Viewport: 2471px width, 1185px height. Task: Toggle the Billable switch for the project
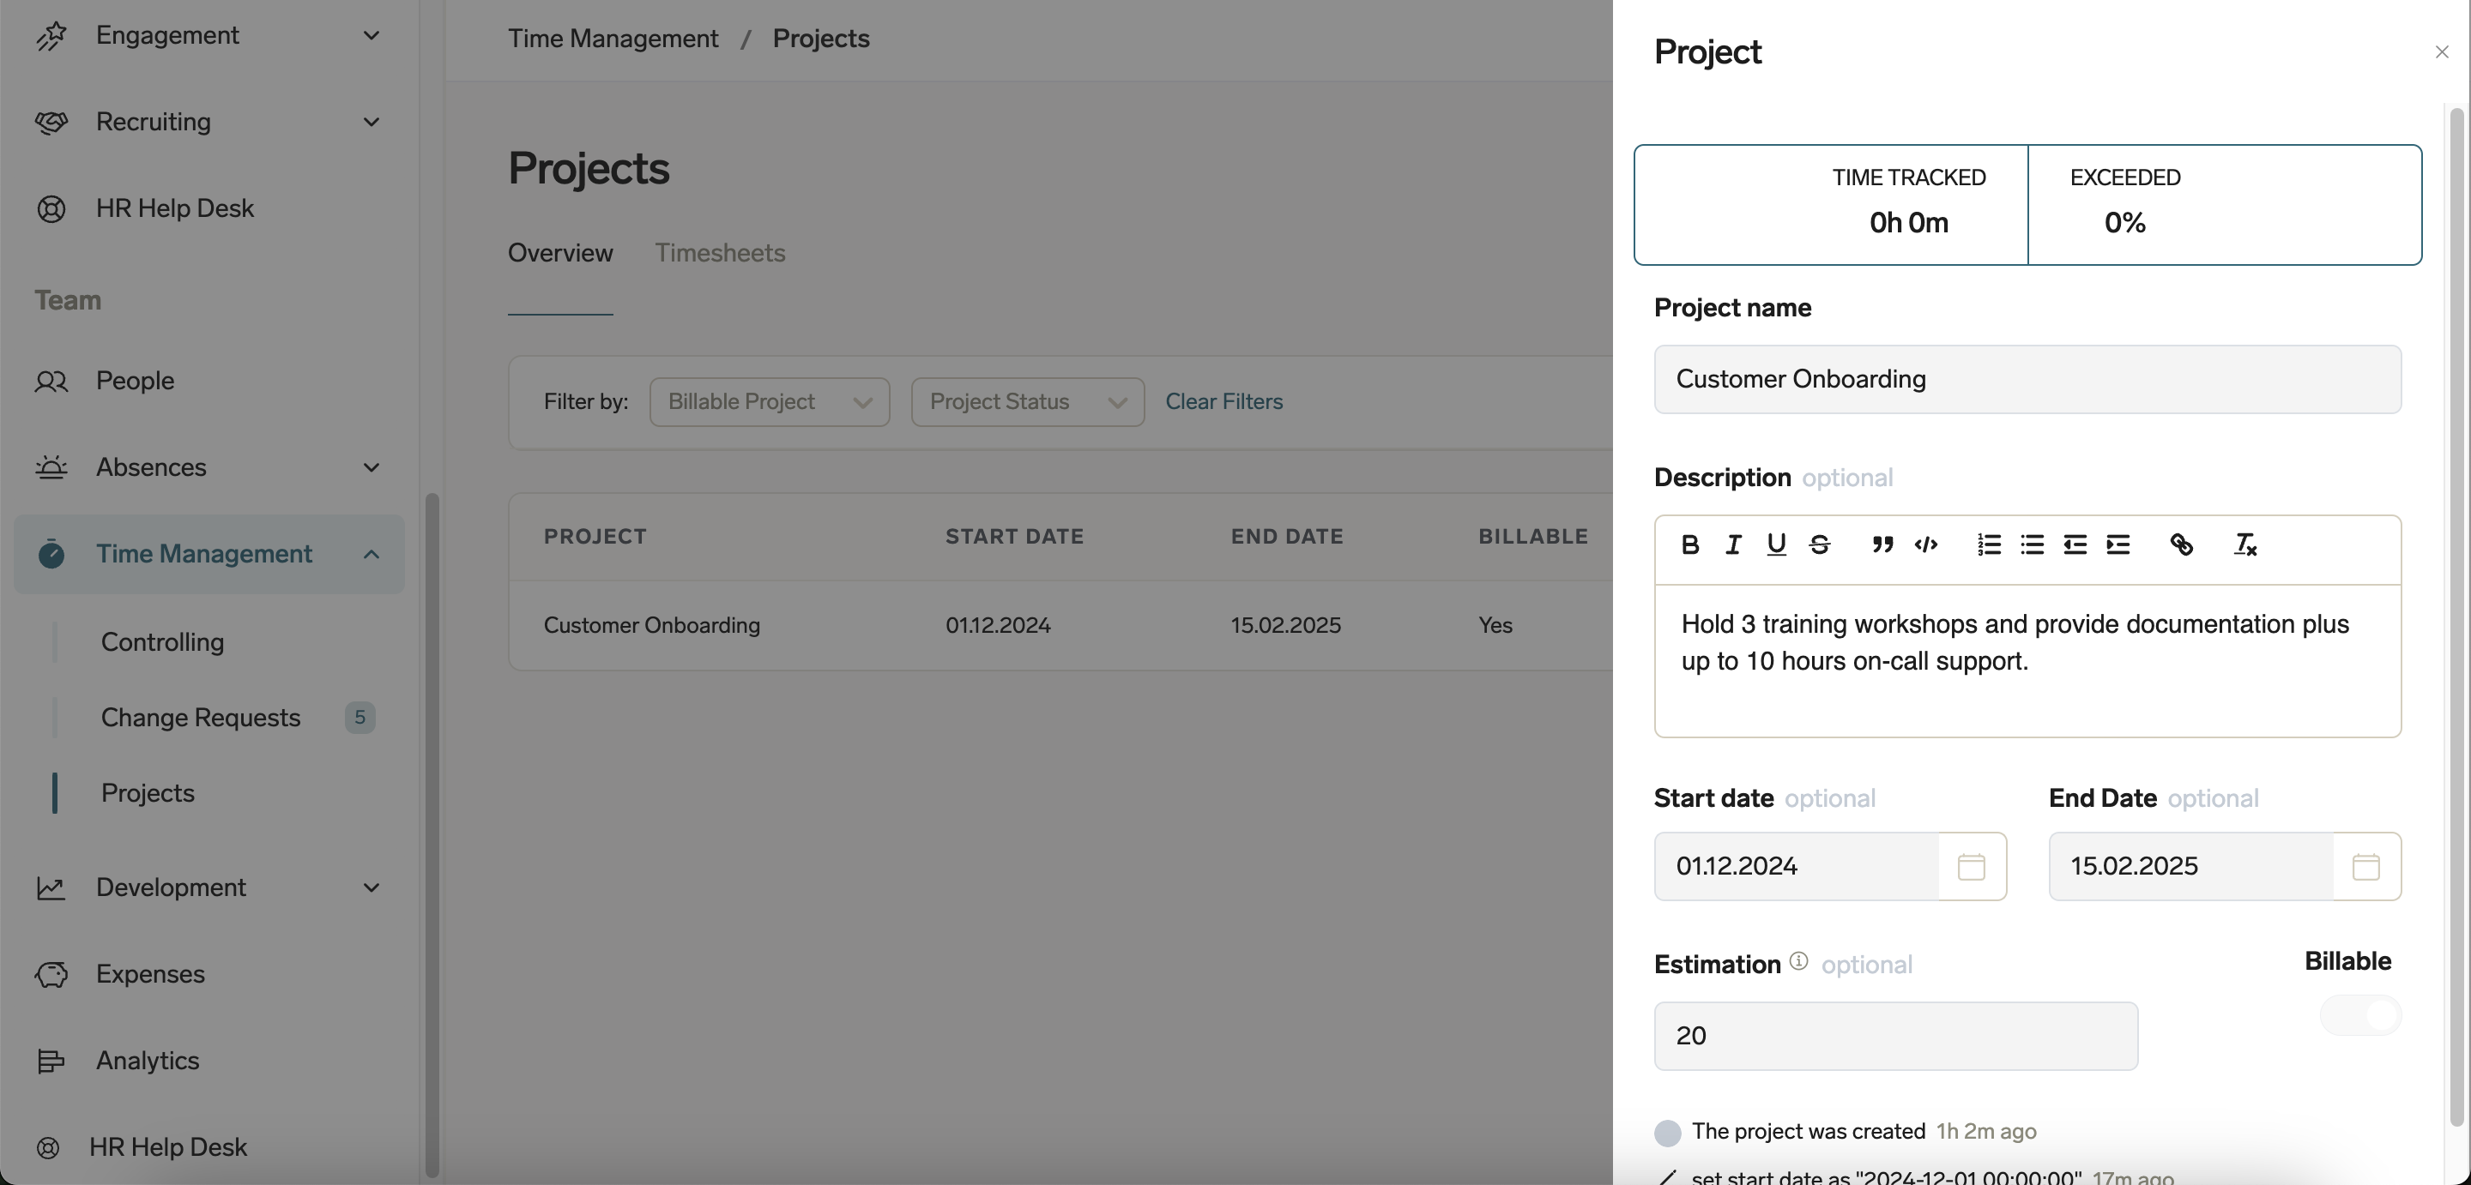tap(2360, 1016)
